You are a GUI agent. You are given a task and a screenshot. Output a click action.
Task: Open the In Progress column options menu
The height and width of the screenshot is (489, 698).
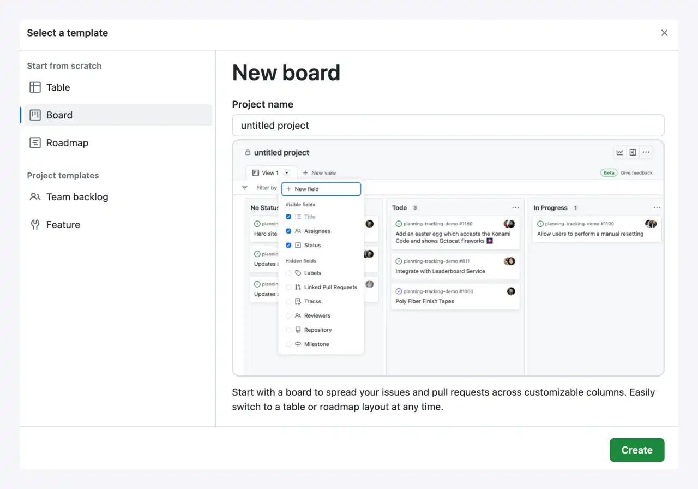coord(657,207)
